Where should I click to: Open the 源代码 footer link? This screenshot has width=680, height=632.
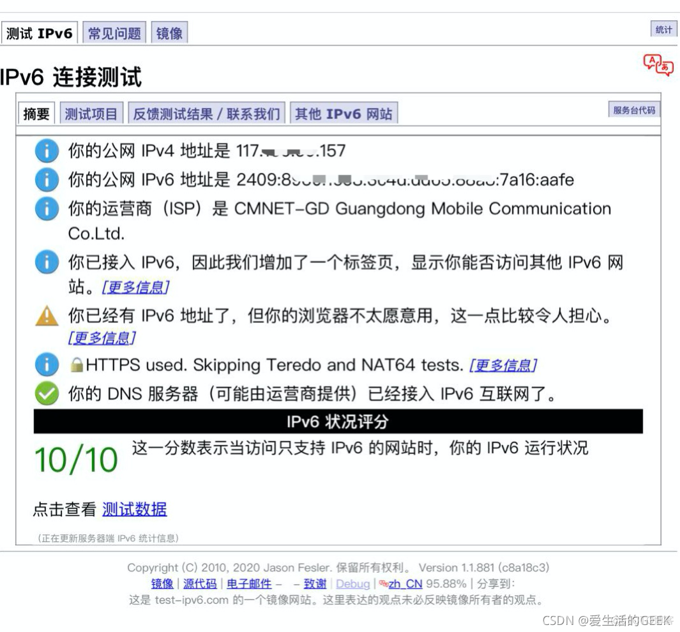(200, 584)
